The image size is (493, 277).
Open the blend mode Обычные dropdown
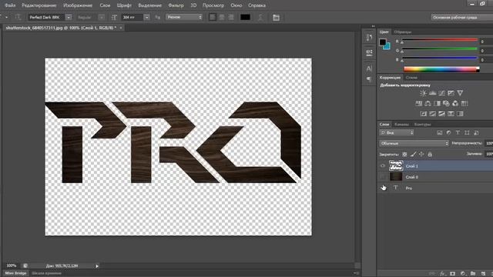click(x=414, y=143)
